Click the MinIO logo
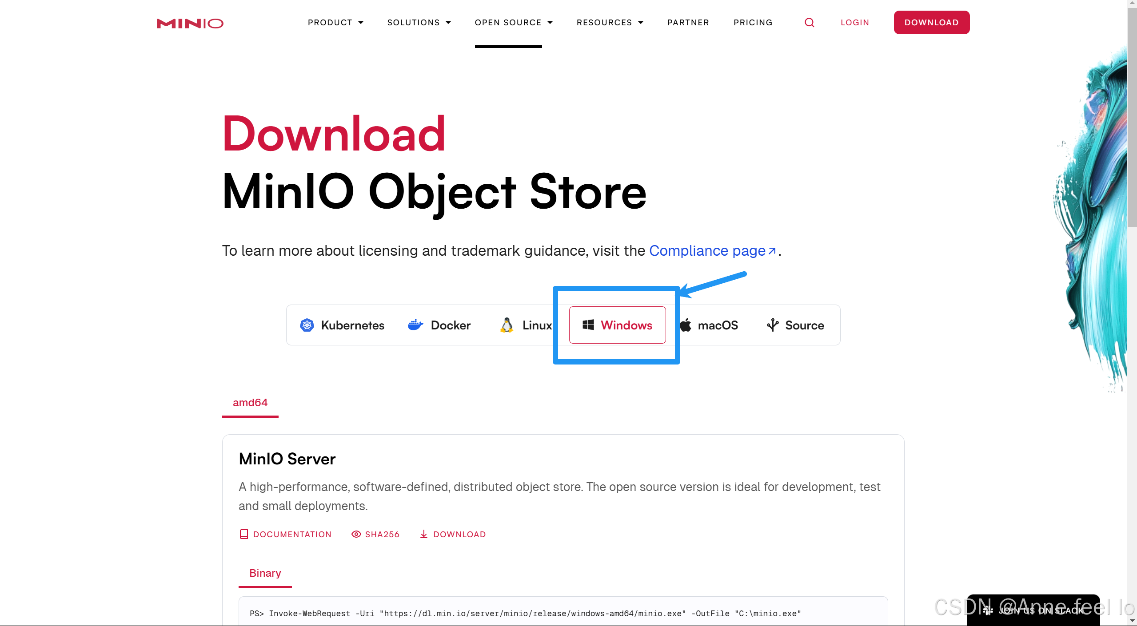Screen dimensions: 1137x626 pos(190,23)
